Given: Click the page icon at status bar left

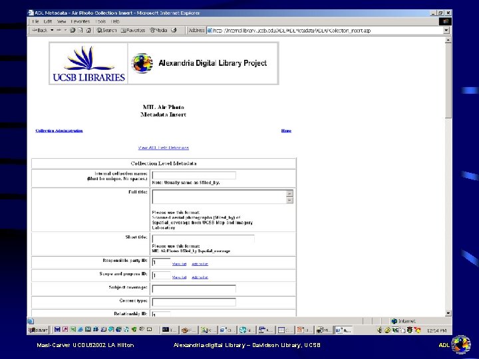Looking at the screenshot, I should [x=31, y=321].
